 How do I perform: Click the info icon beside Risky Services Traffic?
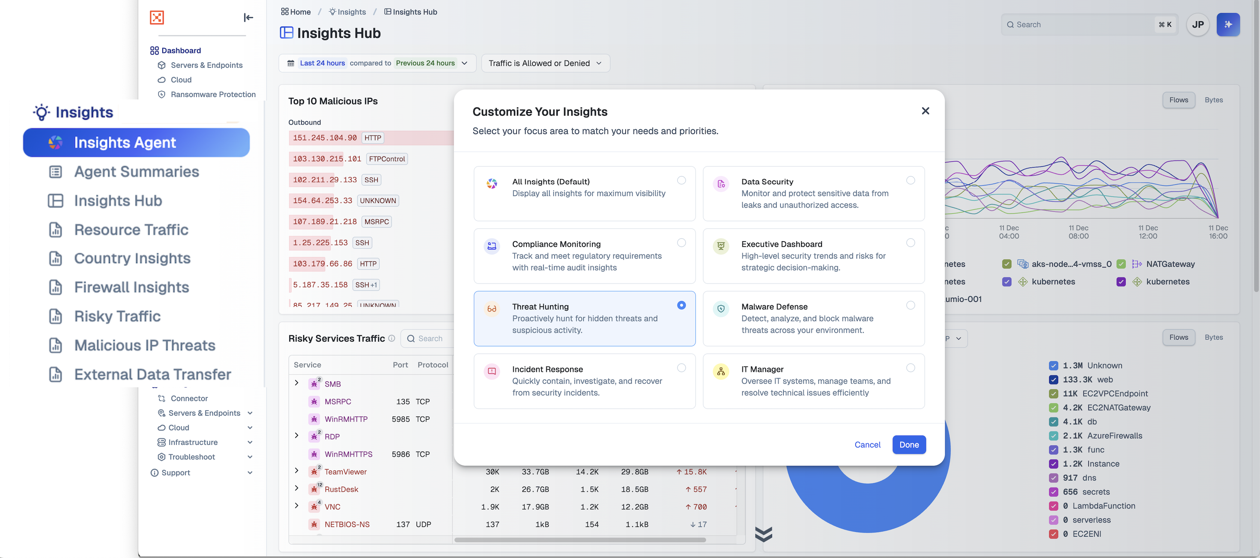click(391, 338)
